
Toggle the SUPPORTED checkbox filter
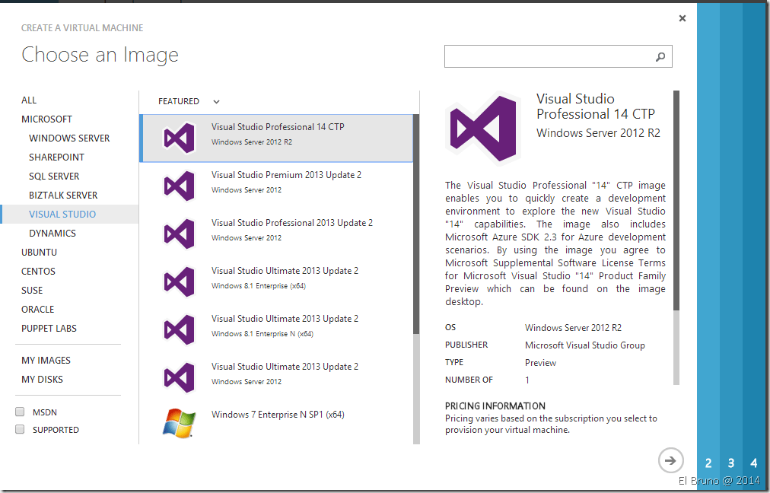point(21,430)
